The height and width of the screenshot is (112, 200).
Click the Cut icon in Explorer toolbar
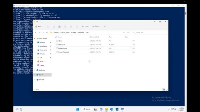(x=48, y=27)
